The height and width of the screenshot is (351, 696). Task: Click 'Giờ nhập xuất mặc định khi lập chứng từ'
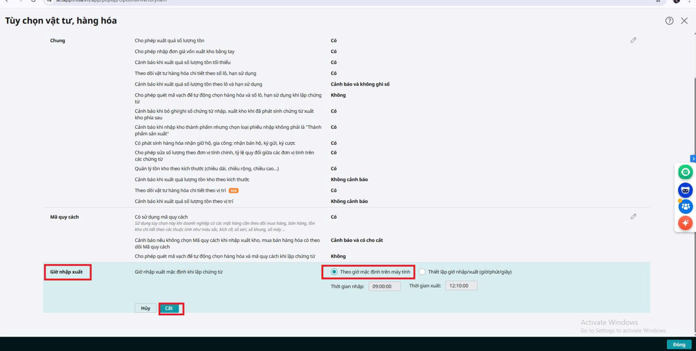pyautogui.click(x=179, y=272)
